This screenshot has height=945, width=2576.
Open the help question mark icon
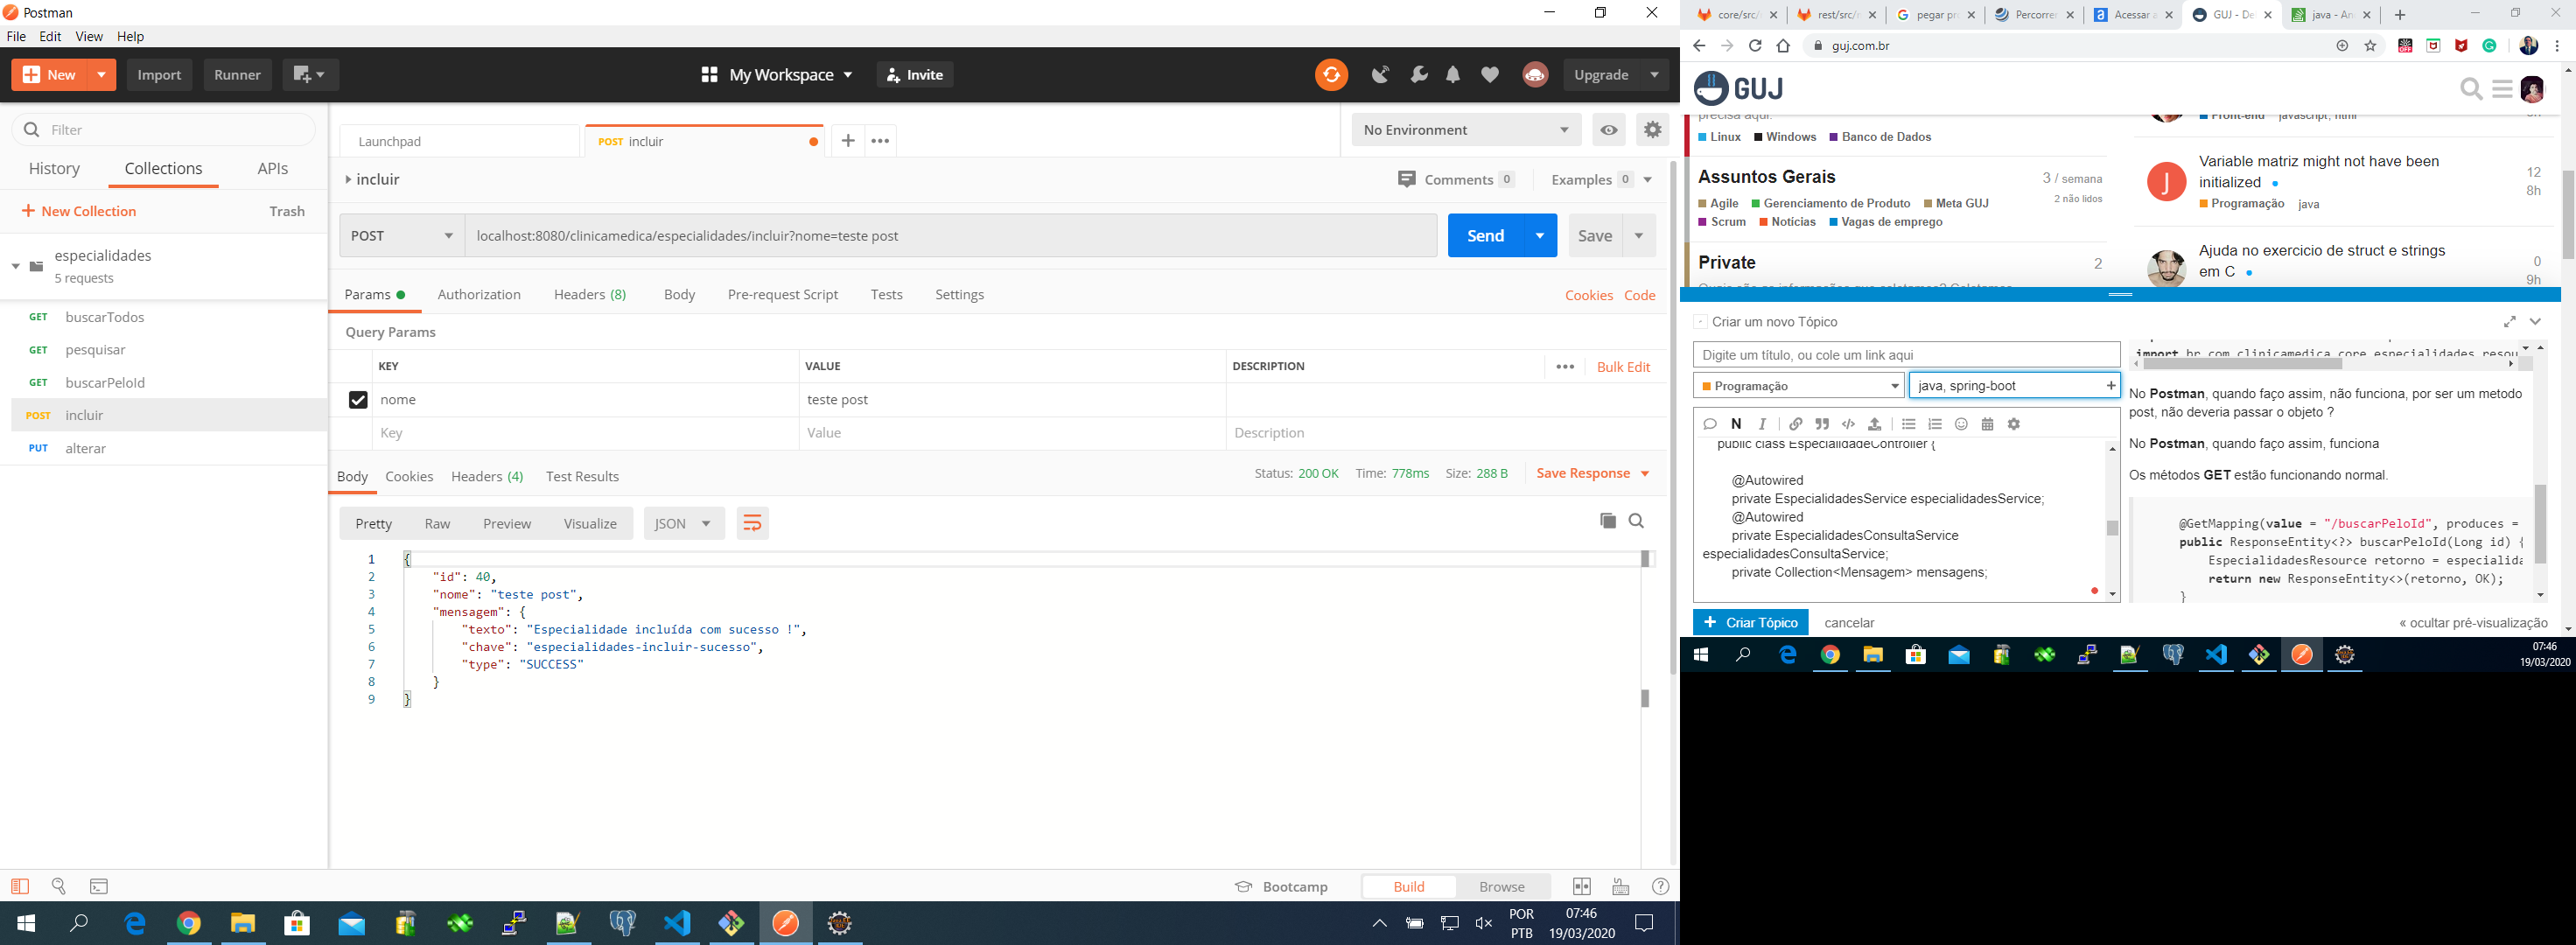point(1661,887)
